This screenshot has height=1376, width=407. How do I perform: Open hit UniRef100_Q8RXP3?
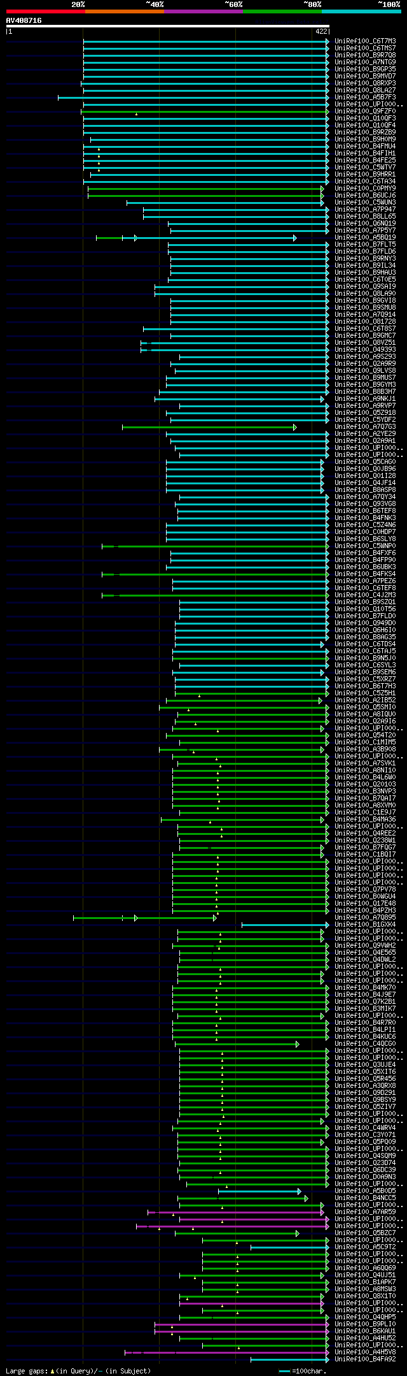pos(365,83)
